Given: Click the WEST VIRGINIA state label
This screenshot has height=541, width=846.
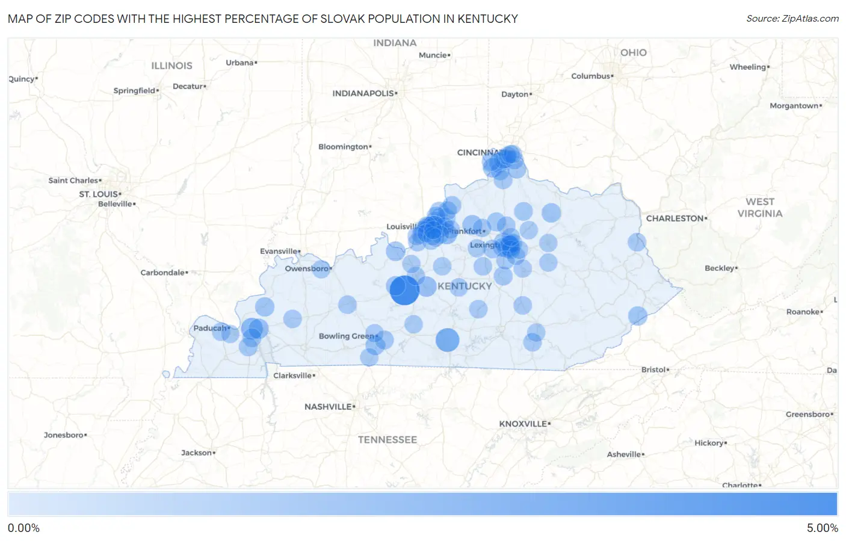Looking at the screenshot, I should click(x=760, y=208).
